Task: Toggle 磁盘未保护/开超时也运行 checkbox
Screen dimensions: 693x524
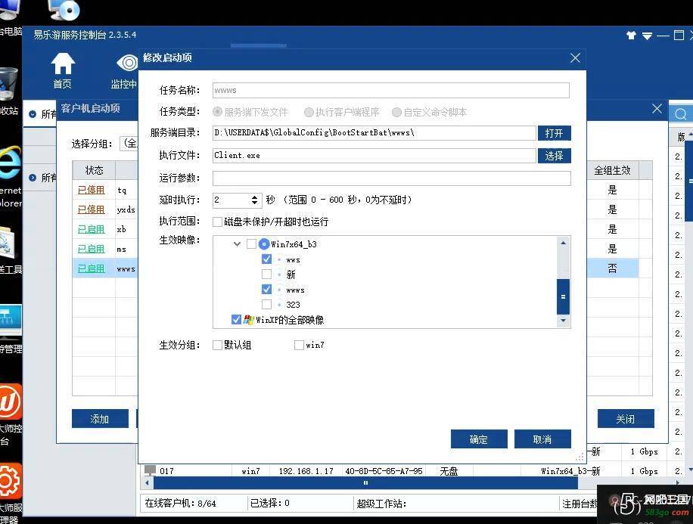Action: 217,222
